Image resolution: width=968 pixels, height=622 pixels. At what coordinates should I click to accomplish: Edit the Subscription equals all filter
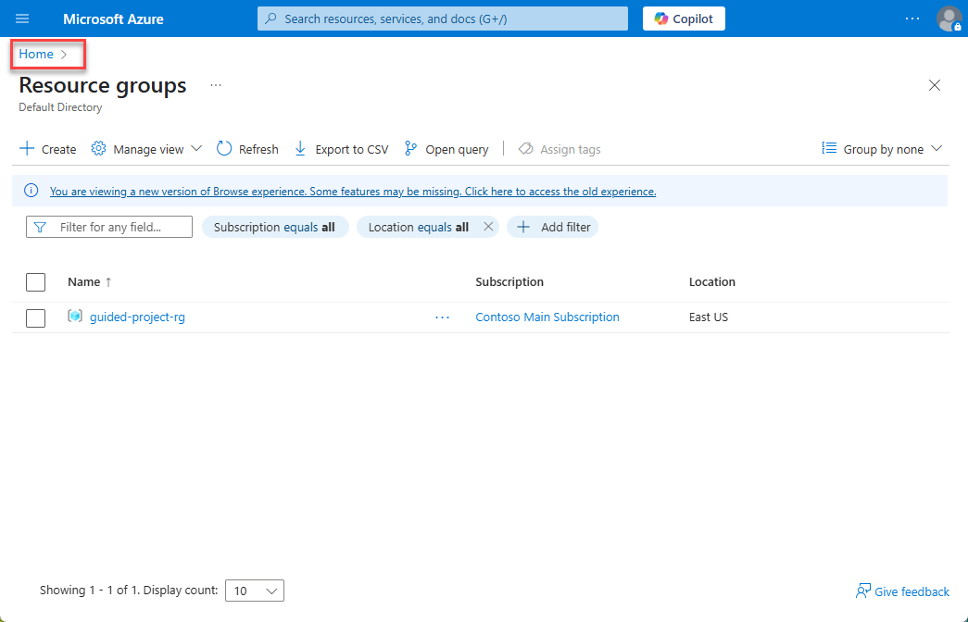click(x=275, y=227)
